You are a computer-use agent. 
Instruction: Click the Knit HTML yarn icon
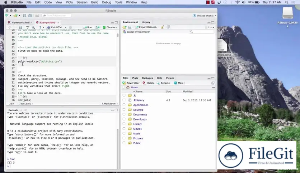click(48, 27)
